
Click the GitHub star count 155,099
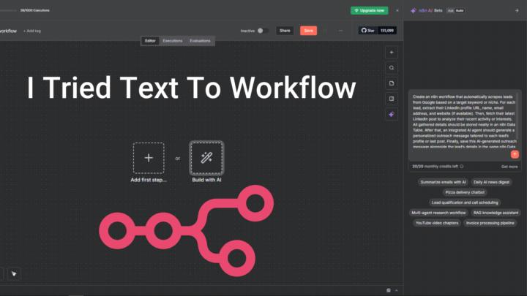tap(387, 31)
